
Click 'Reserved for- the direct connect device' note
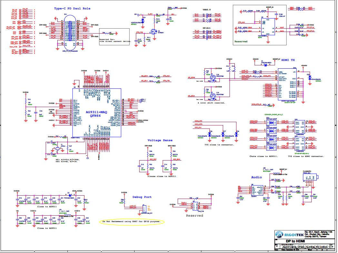(x=115, y=40)
